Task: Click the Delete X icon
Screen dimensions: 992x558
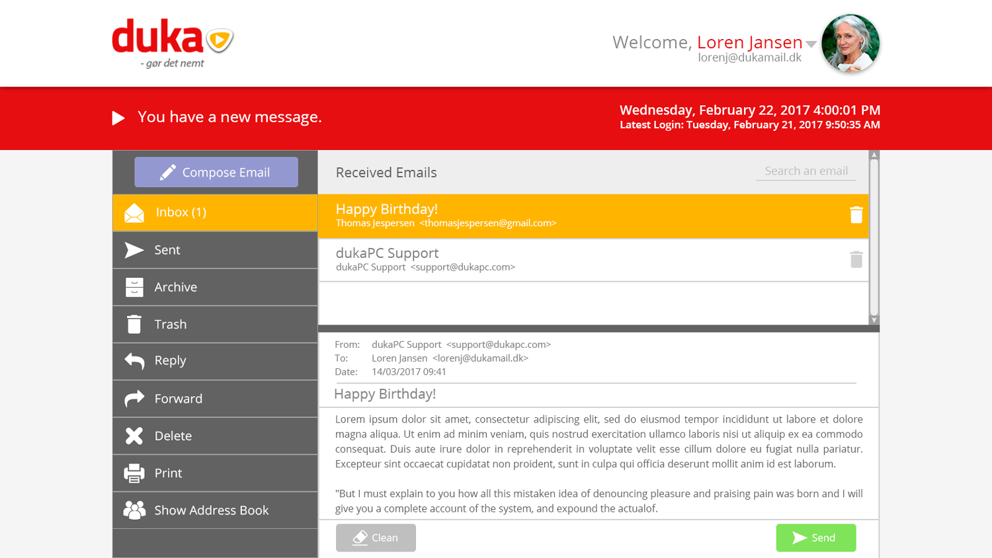Action: 134,436
